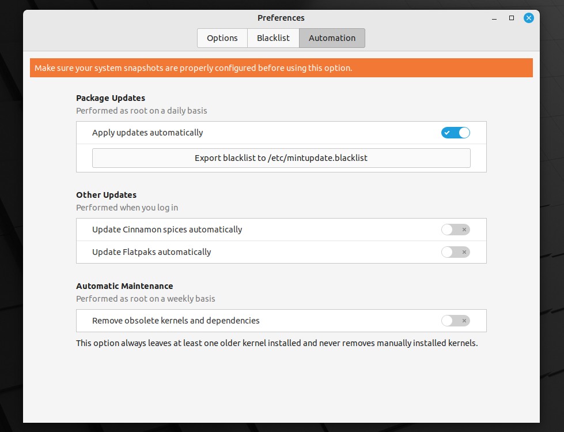Select the Automation tab

(332, 38)
